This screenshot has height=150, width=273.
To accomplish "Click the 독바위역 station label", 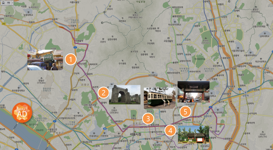I will (94, 64).
